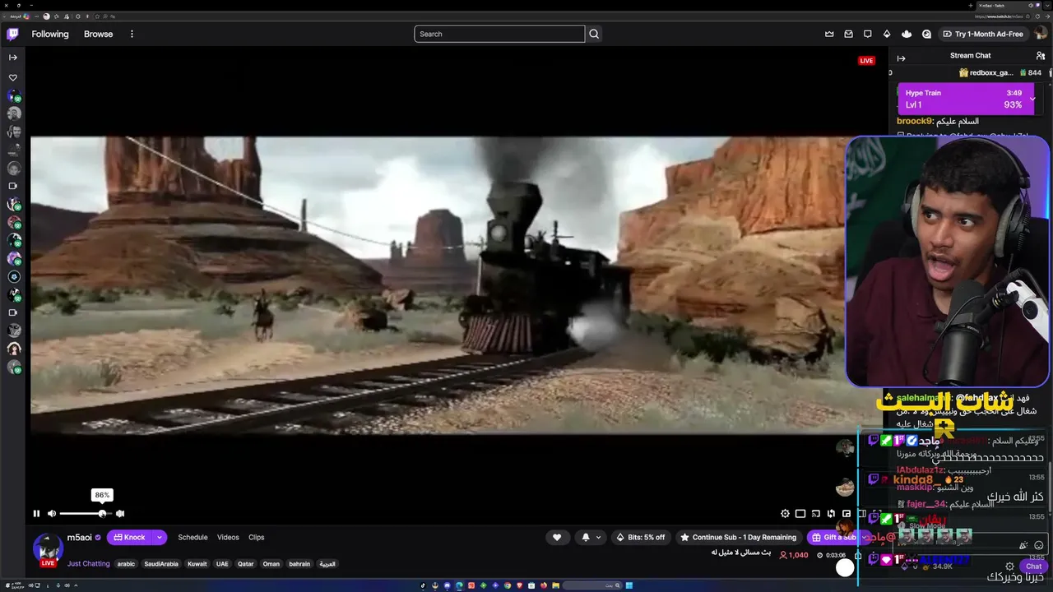Open dropdown arrow beside Knock

(160, 537)
